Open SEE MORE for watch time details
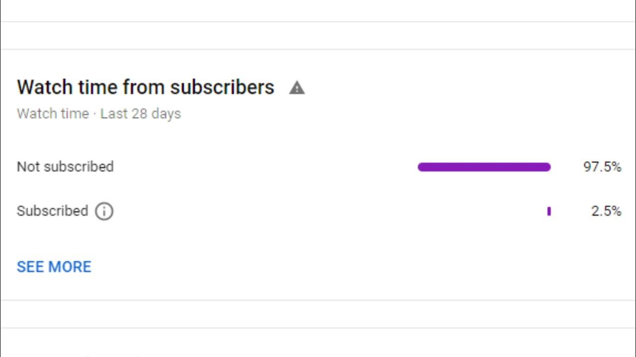Viewport: 636px width, 357px height. (x=54, y=267)
